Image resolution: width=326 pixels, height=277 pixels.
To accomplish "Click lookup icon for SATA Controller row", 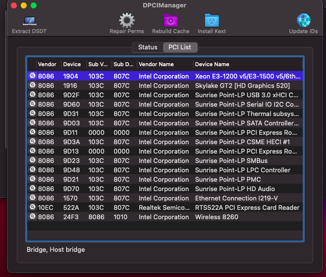I will (x=33, y=122).
